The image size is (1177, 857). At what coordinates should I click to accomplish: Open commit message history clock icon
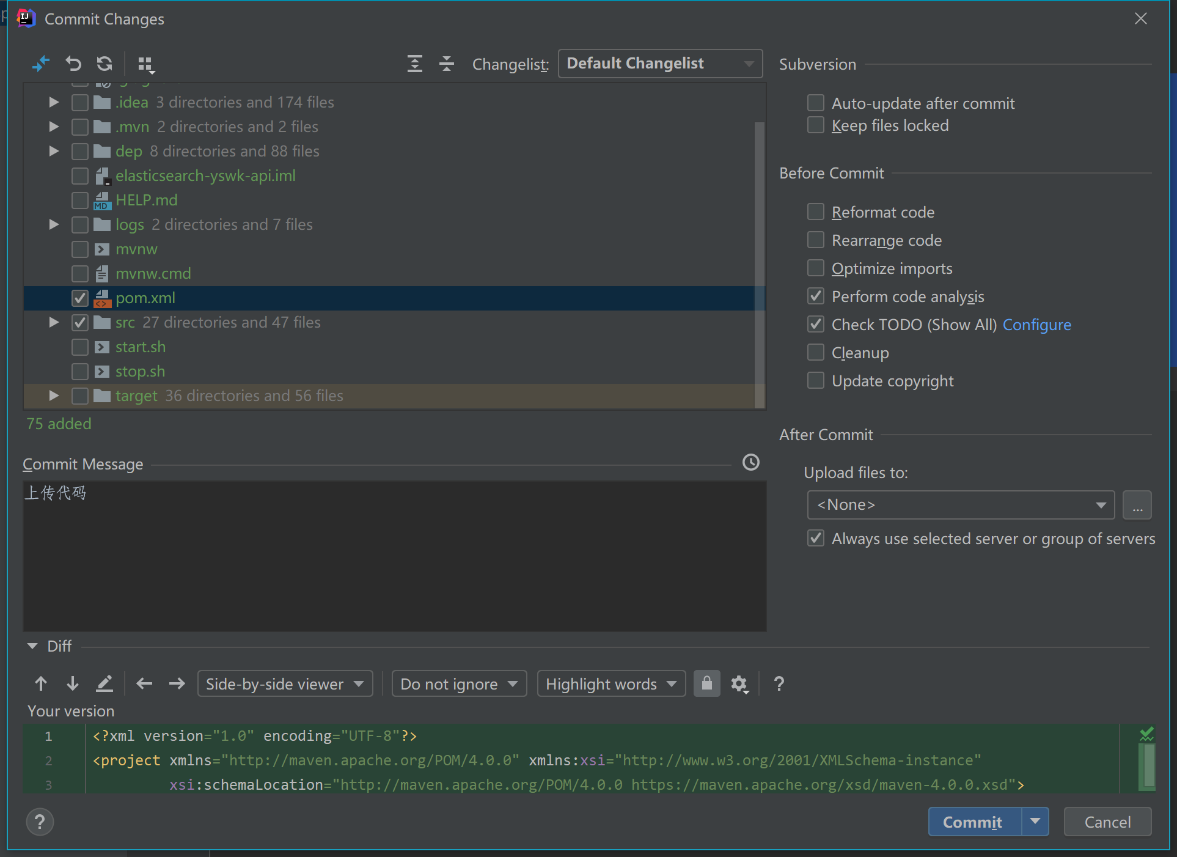tap(750, 462)
